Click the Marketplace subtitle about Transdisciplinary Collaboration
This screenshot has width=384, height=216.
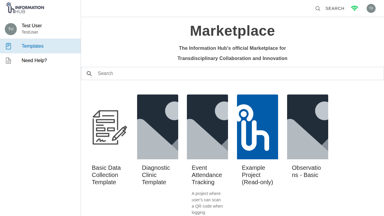click(232, 53)
